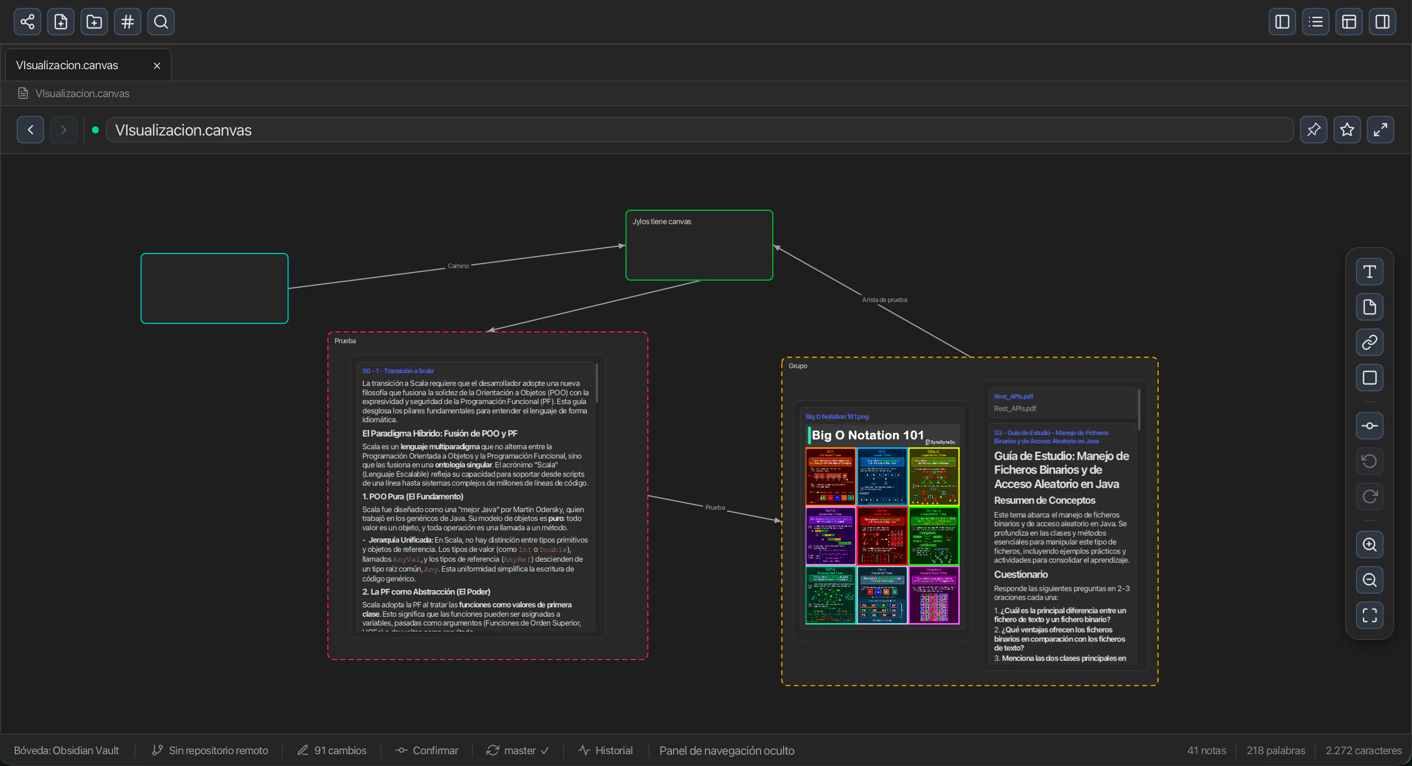Undo the last canvas action
This screenshot has height=766, width=1412.
(x=1369, y=461)
